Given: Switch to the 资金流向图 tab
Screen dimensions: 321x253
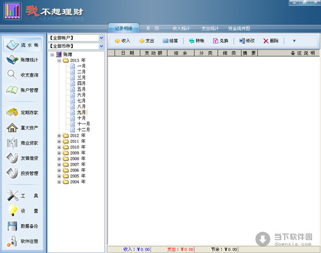Looking at the screenshot, I should pyautogui.click(x=239, y=28).
